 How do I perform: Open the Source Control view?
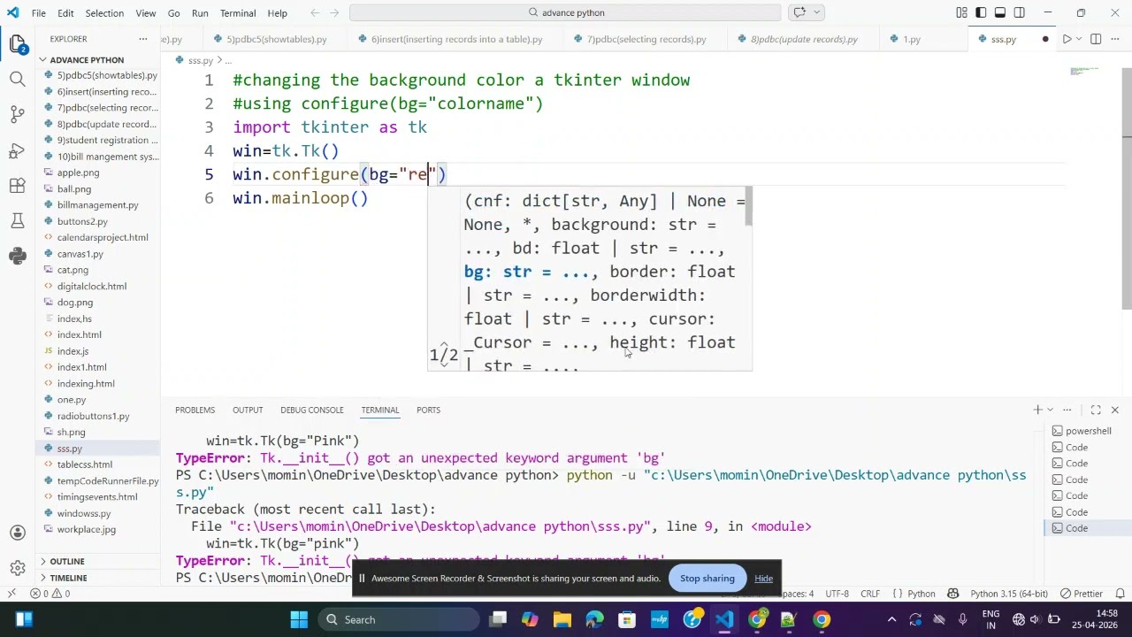coord(18,115)
